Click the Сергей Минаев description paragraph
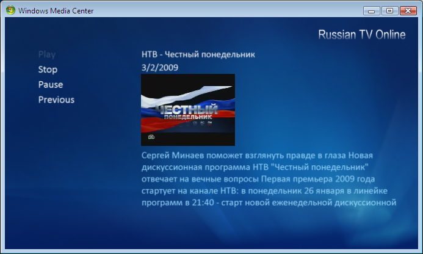This screenshot has width=423, height=254. pos(269,179)
